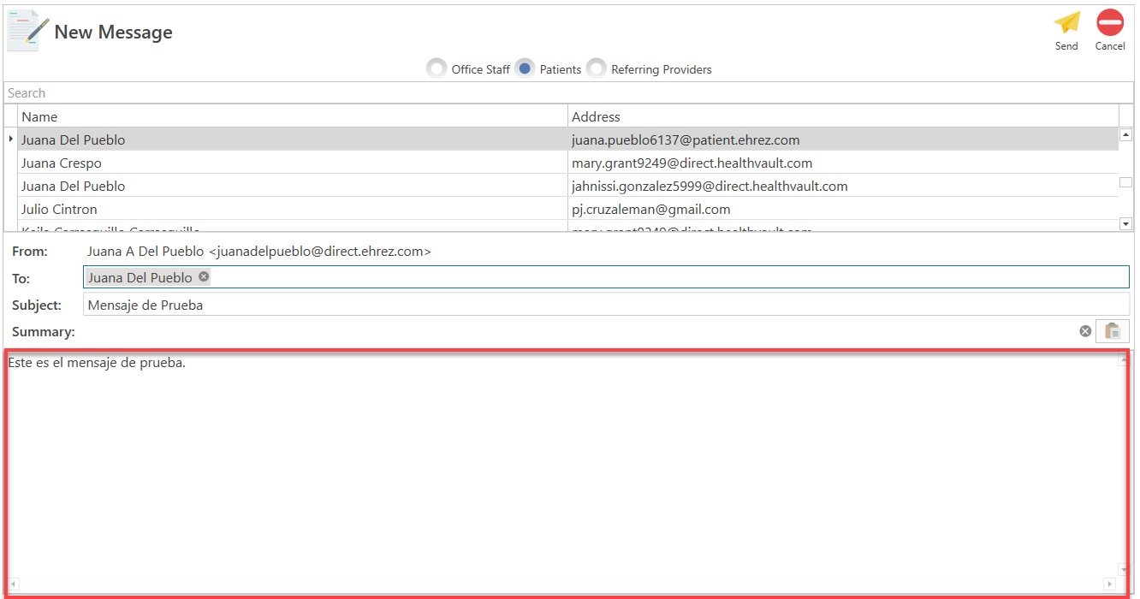Screen dimensions: 1140x599
Task: Click the New Message pencil icon
Action: point(28,32)
